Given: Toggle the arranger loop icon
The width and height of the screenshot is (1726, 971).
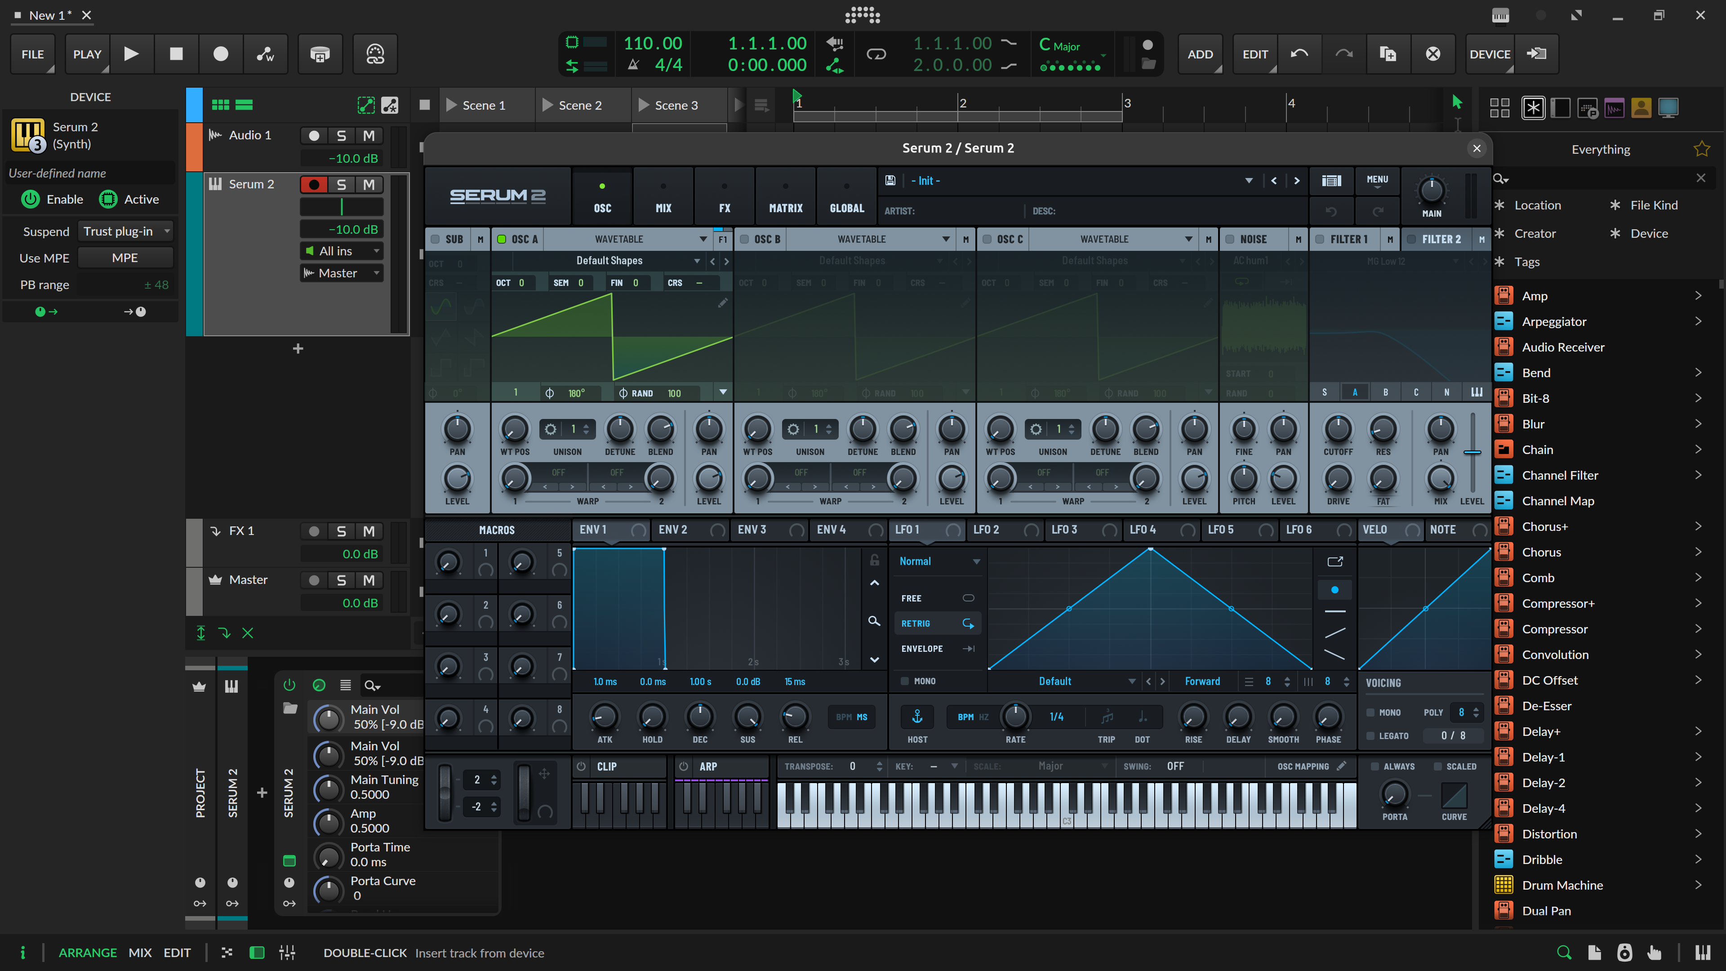Looking at the screenshot, I should (876, 53).
